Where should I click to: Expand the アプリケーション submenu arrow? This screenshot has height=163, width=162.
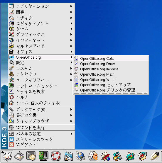pos(71,6)
